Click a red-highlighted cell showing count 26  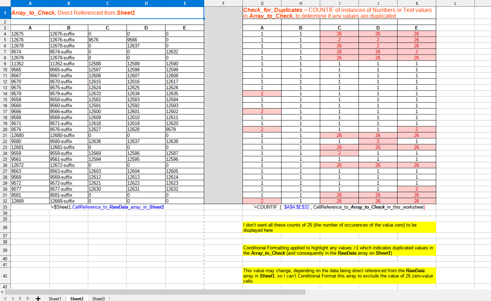pyautogui.click(x=339, y=33)
